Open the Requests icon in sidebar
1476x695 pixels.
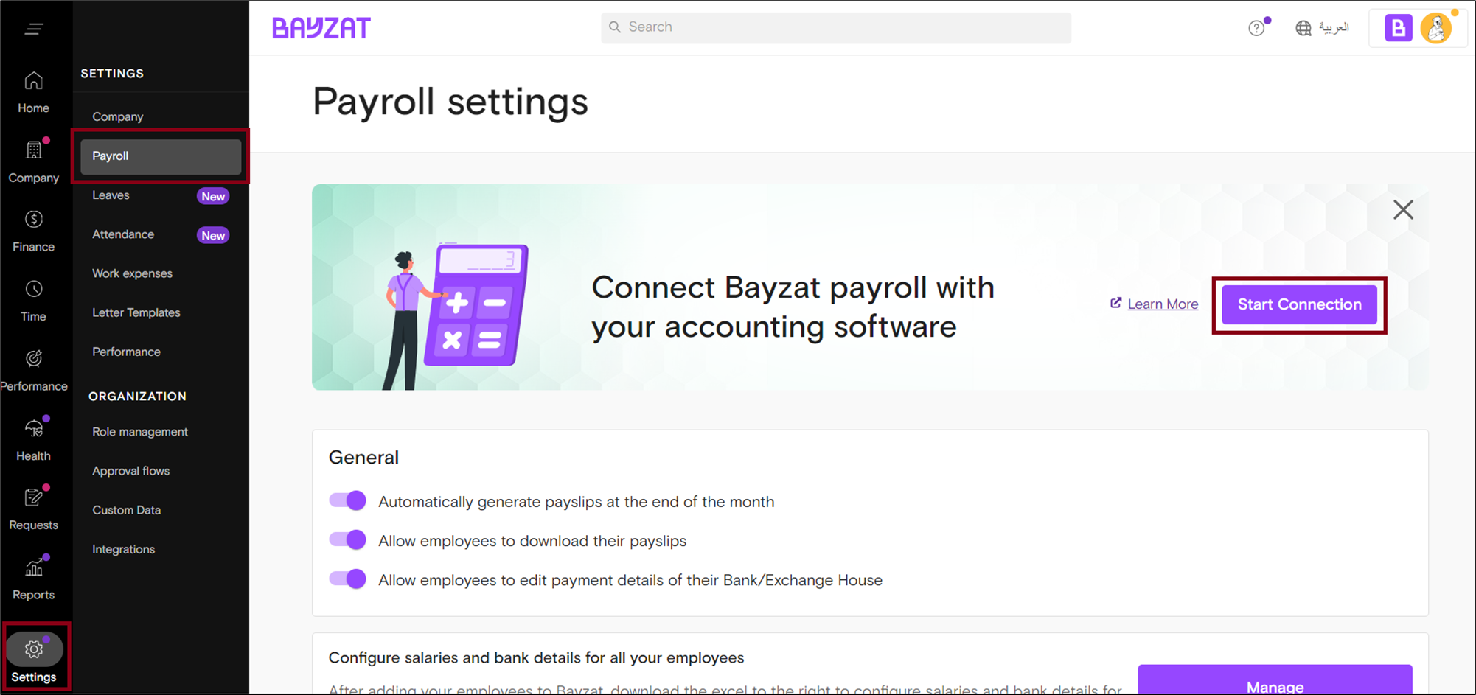pos(33,498)
